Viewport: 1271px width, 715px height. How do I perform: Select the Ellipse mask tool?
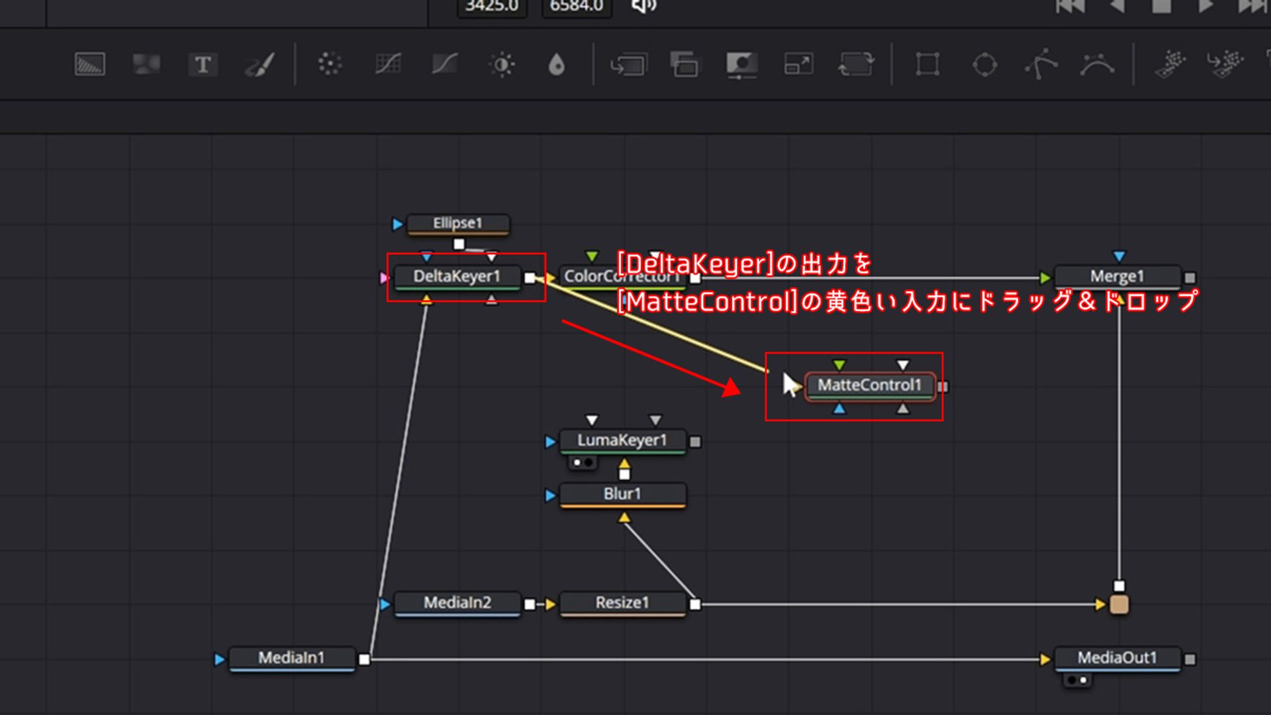(984, 64)
